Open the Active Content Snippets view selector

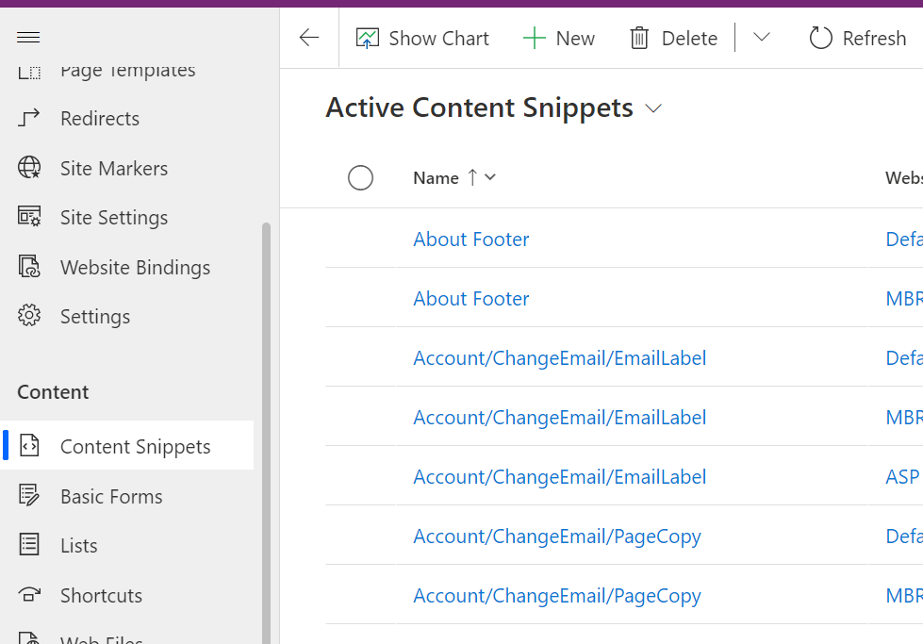tap(653, 108)
